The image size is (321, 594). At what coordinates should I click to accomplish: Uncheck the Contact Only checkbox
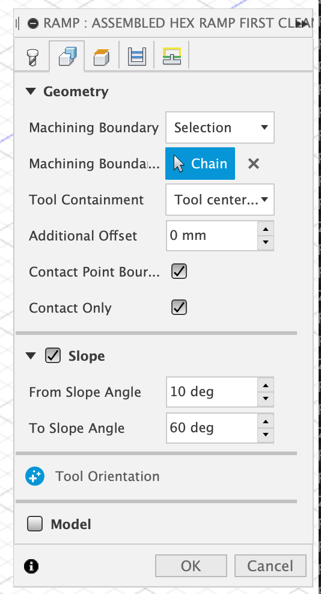tap(179, 308)
